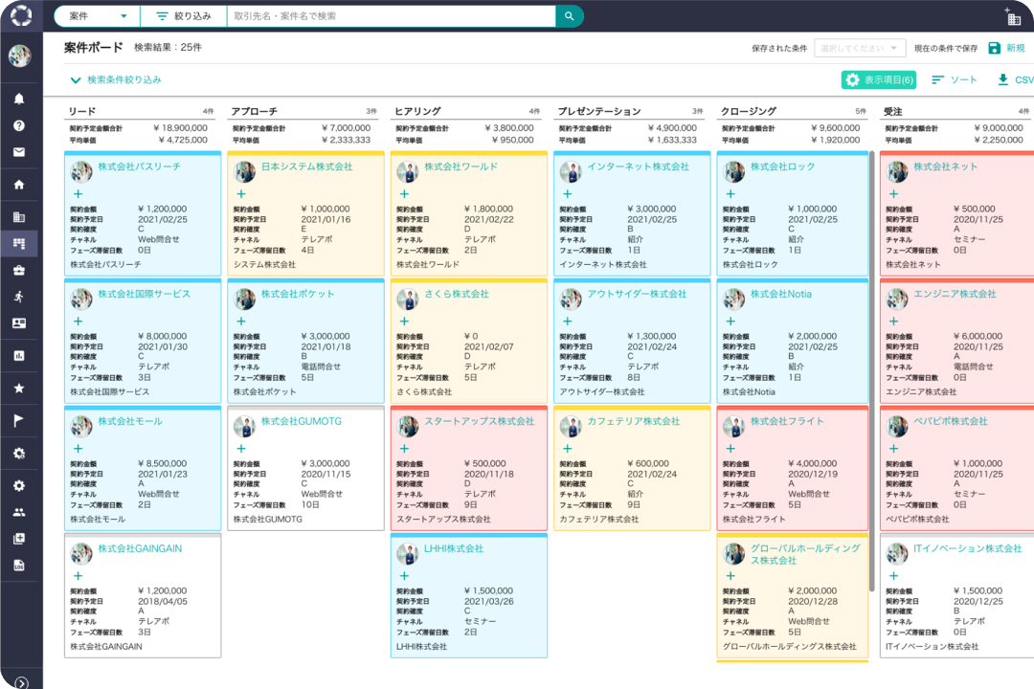This screenshot has width=1034, height=689.
Task: Open the star favorites icon in sidebar
Action: tap(19, 388)
